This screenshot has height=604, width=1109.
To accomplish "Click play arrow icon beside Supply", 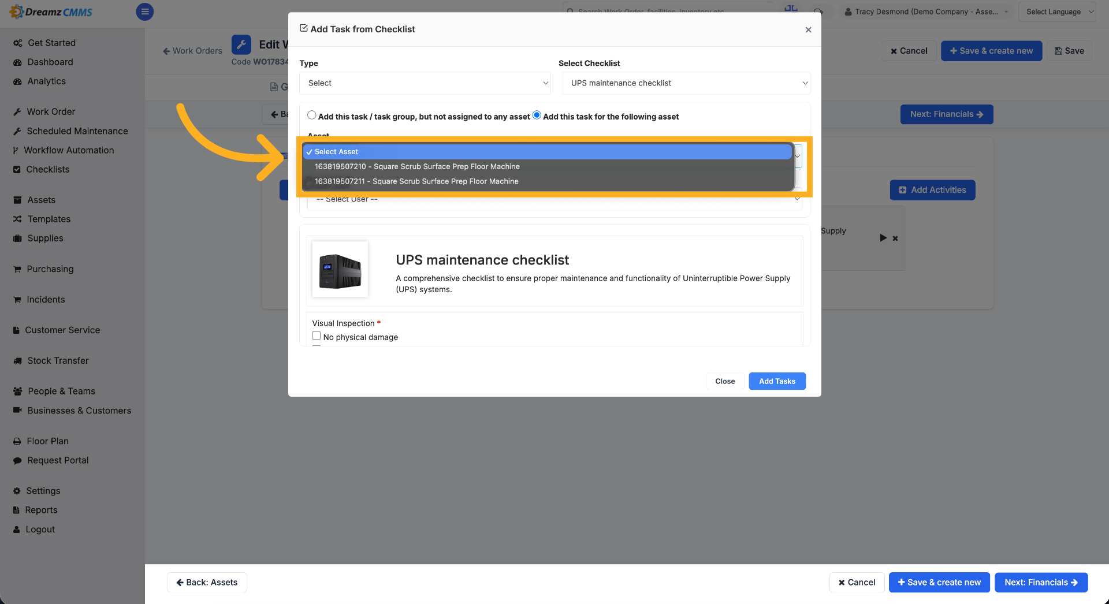I will tap(883, 238).
